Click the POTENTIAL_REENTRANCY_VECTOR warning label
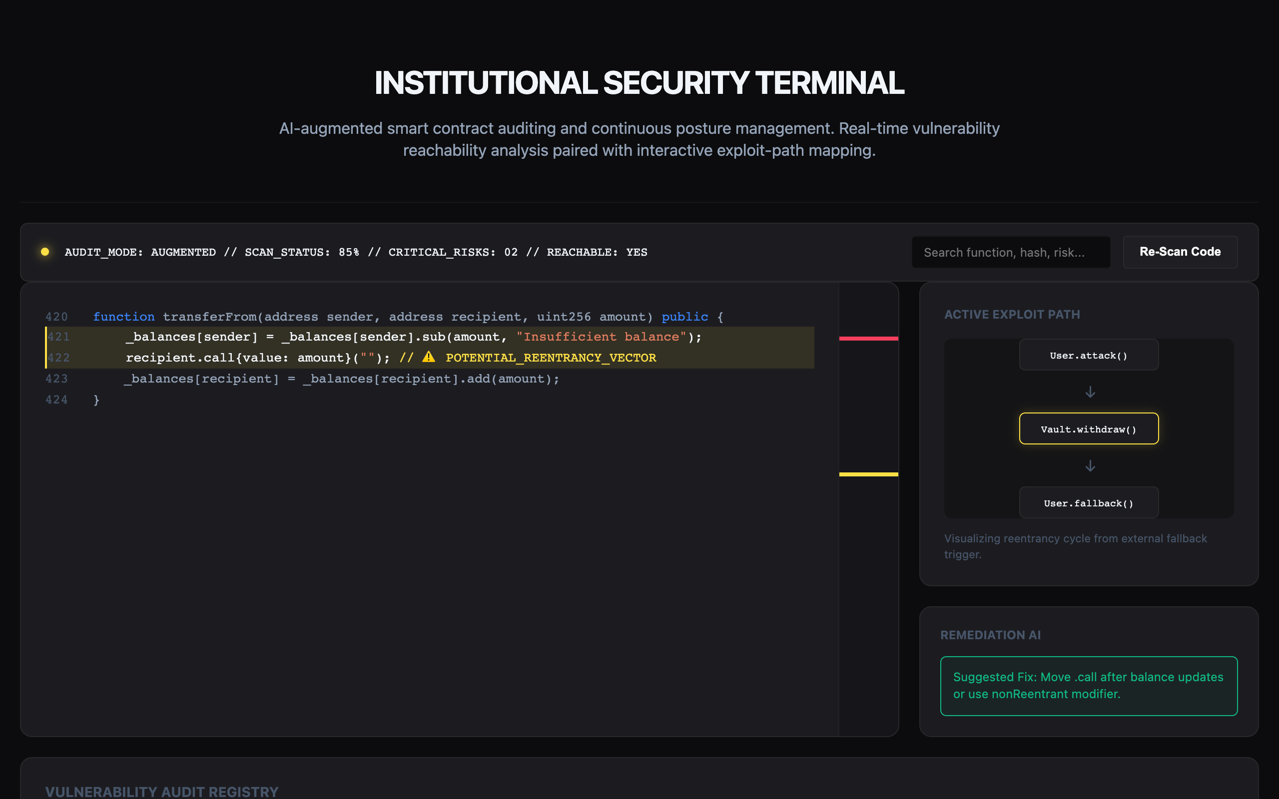 tap(551, 357)
